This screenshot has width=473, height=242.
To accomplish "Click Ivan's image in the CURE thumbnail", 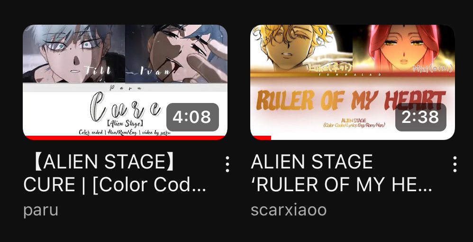I will tap(176, 54).
